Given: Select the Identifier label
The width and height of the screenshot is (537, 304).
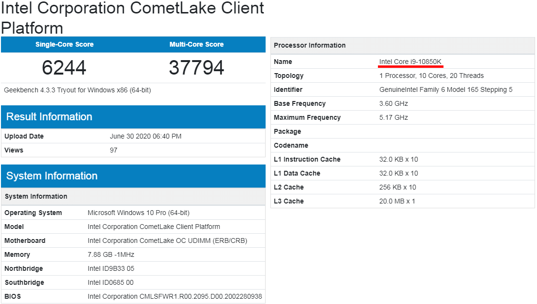Looking at the screenshot, I should [288, 90].
